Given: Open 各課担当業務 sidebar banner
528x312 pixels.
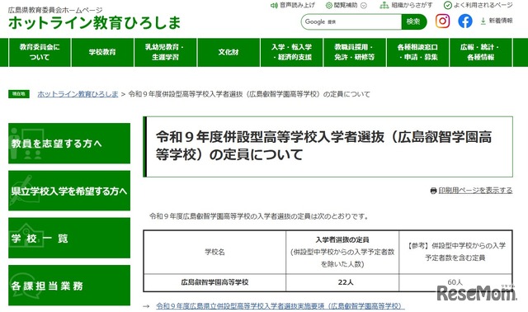Looking at the screenshot, I should coord(69,286).
